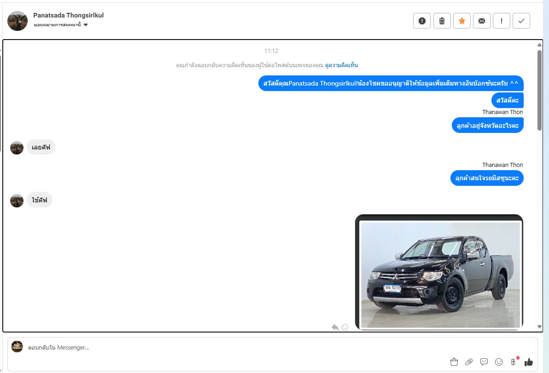
Task: Click contact name Panatsada Thongsirlkul
Action: pyautogui.click(x=68, y=15)
